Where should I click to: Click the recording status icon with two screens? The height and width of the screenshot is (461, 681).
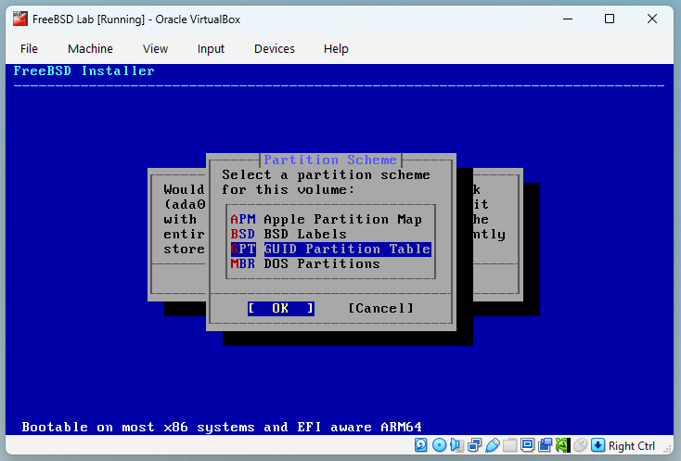[545, 445]
